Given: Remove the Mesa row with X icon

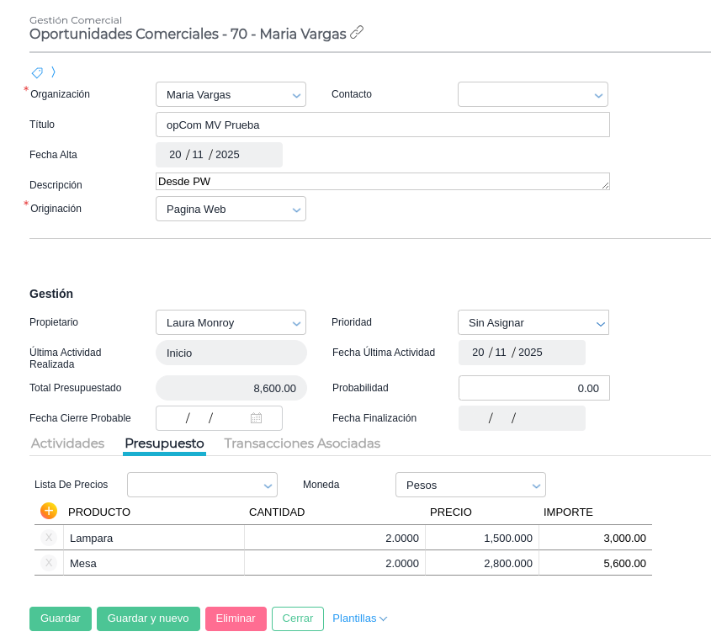Looking at the screenshot, I should point(49,563).
